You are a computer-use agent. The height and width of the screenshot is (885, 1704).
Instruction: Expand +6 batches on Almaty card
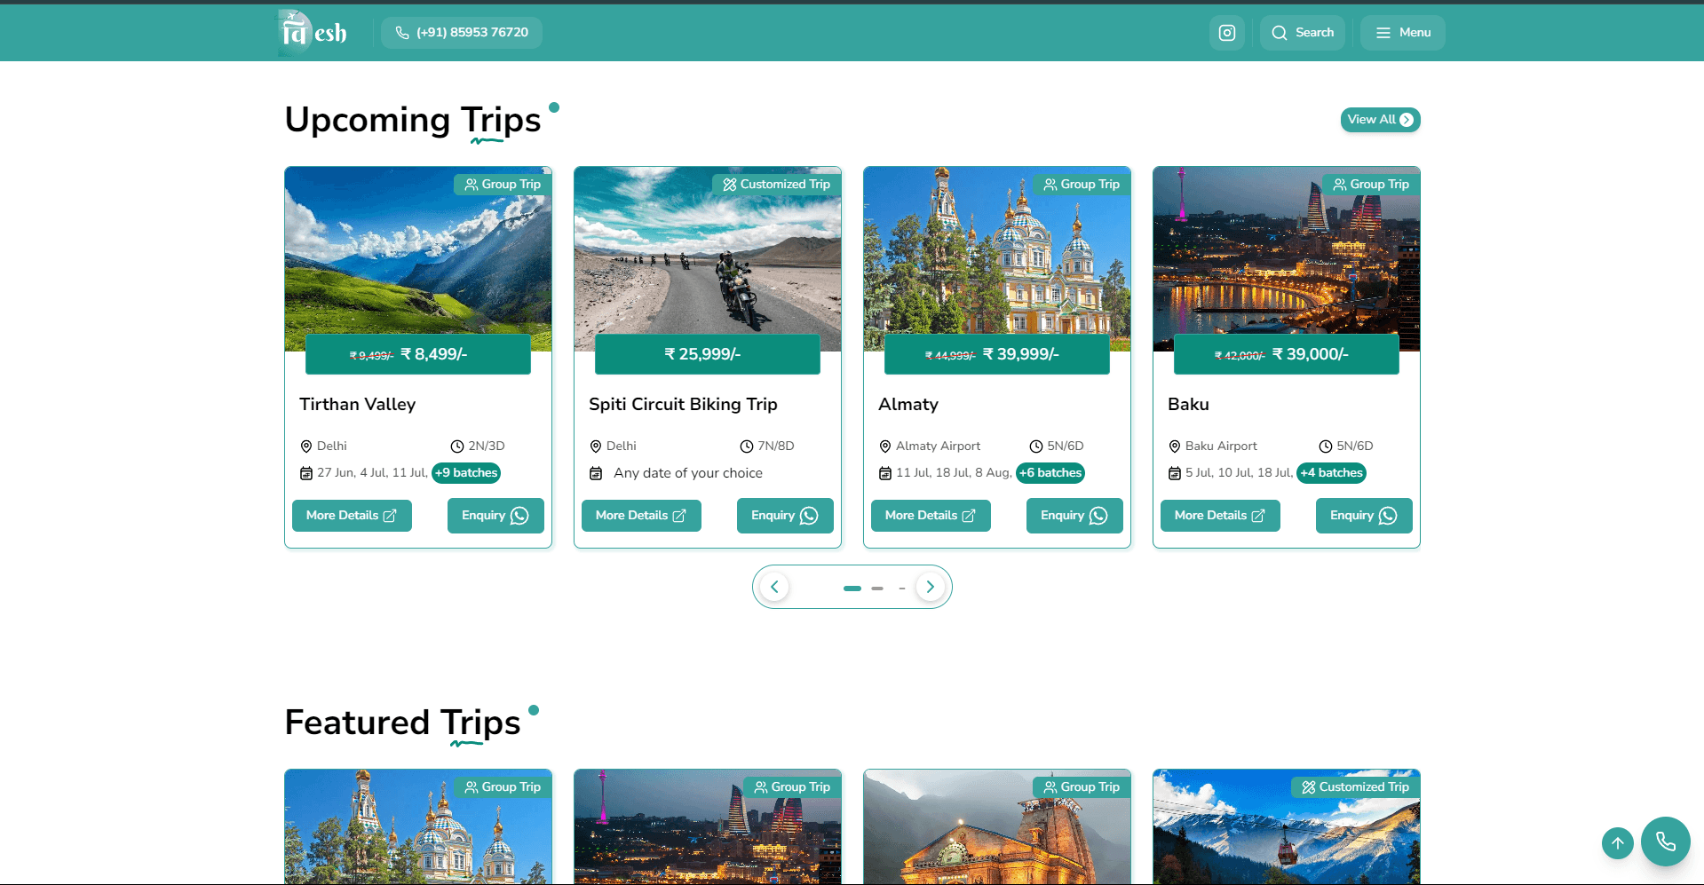tap(1050, 473)
